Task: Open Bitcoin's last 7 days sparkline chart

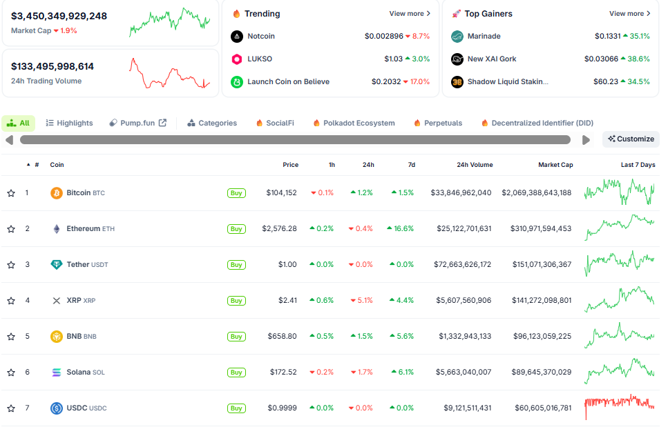Action: [619, 192]
